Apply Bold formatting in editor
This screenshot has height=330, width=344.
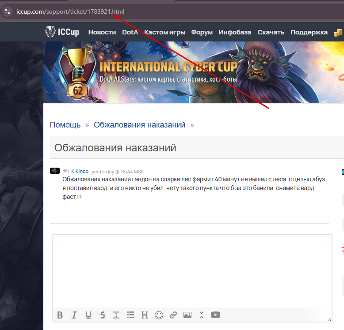[60, 315]
